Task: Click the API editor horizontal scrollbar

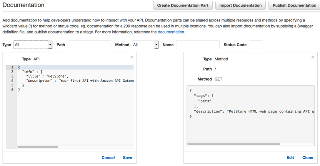Action: pos(38,147)
